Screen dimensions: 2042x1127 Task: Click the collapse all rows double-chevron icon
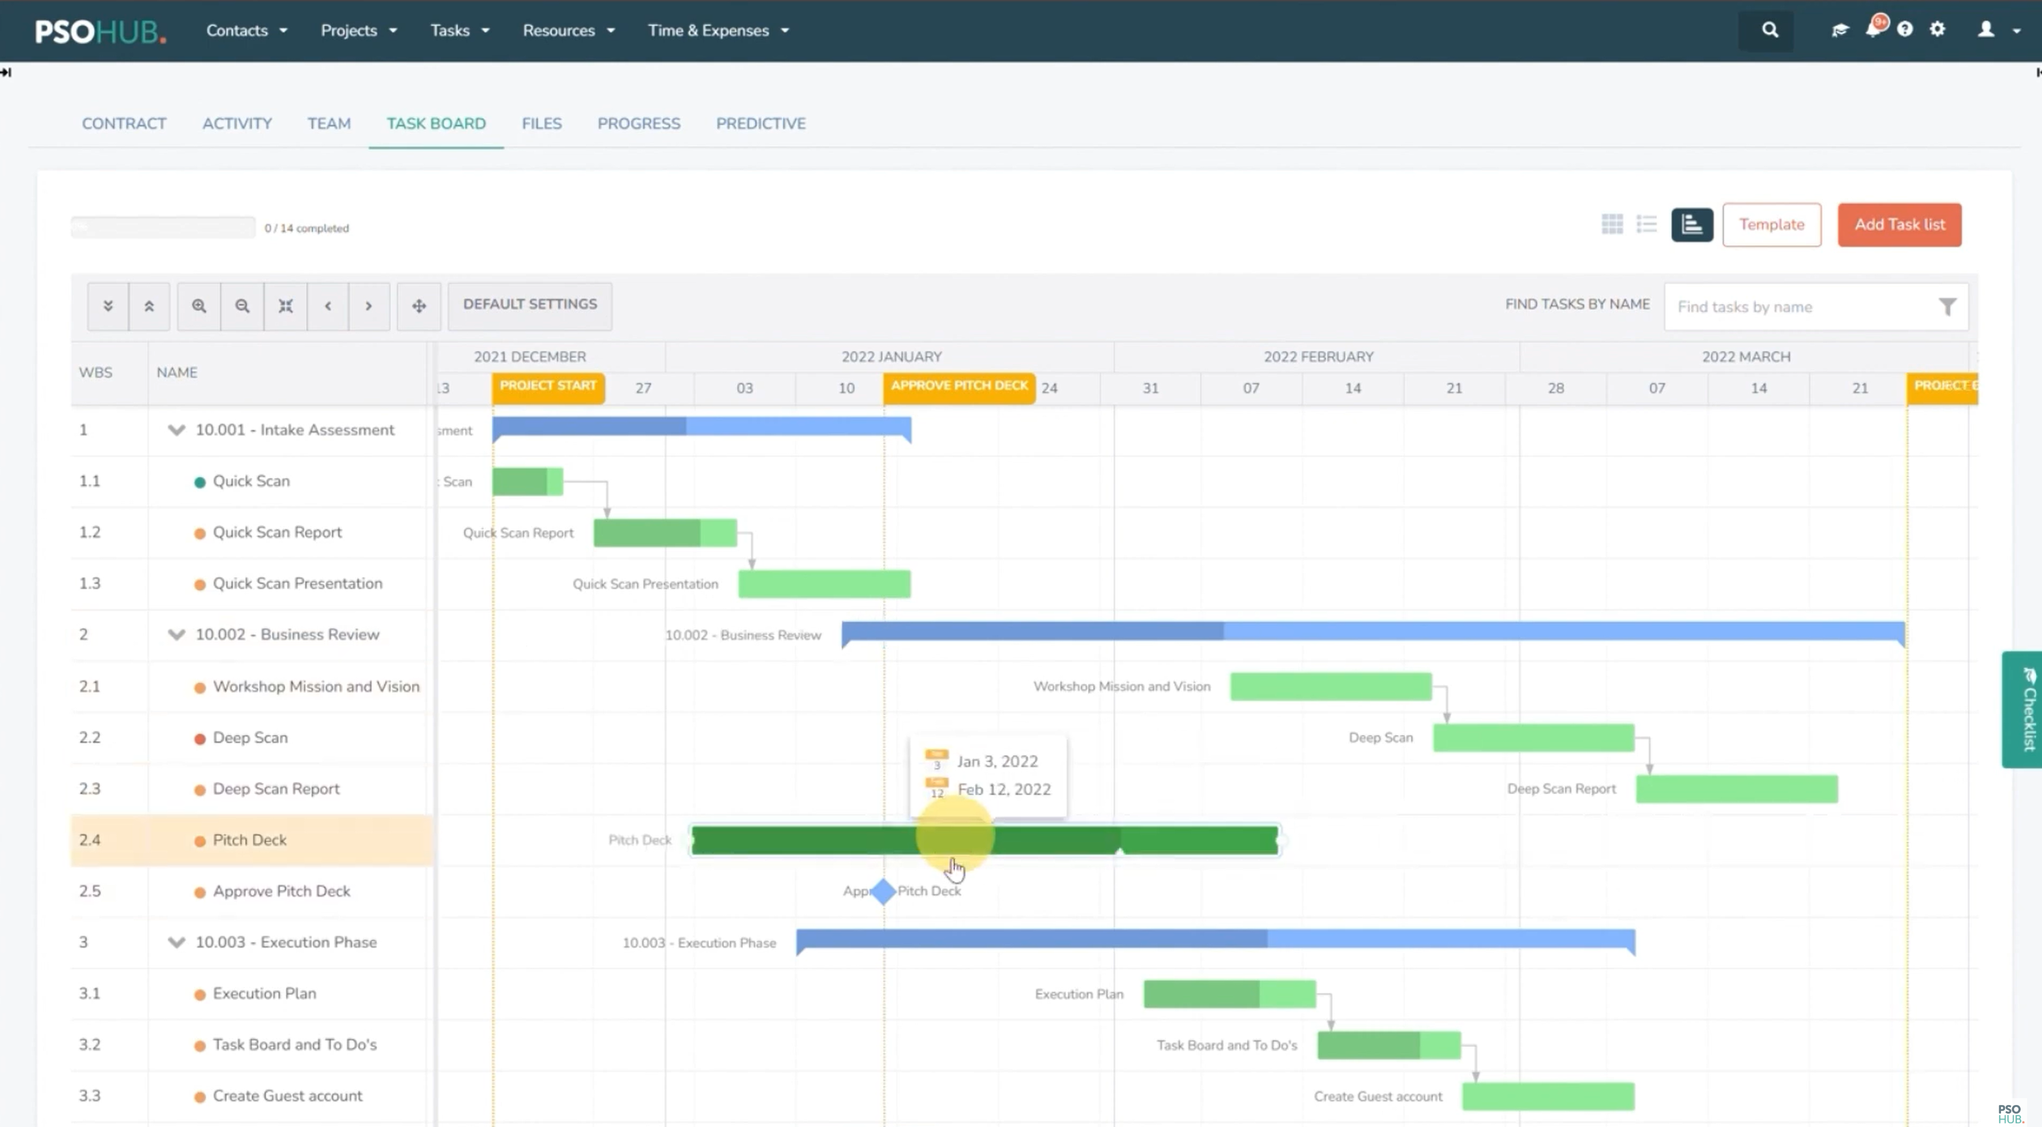[x=149, y=306]
